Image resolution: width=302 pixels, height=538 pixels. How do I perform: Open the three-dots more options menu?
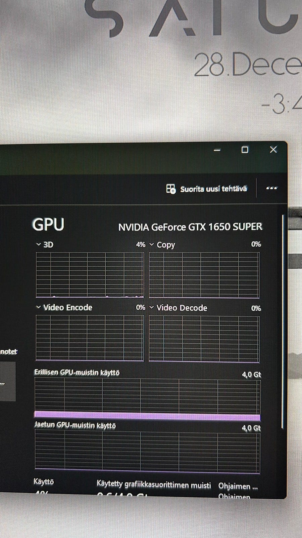pos(271,188)
